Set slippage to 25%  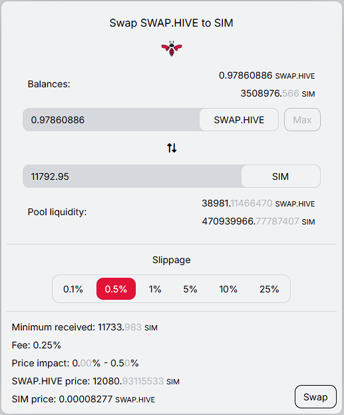click(269, 289)
